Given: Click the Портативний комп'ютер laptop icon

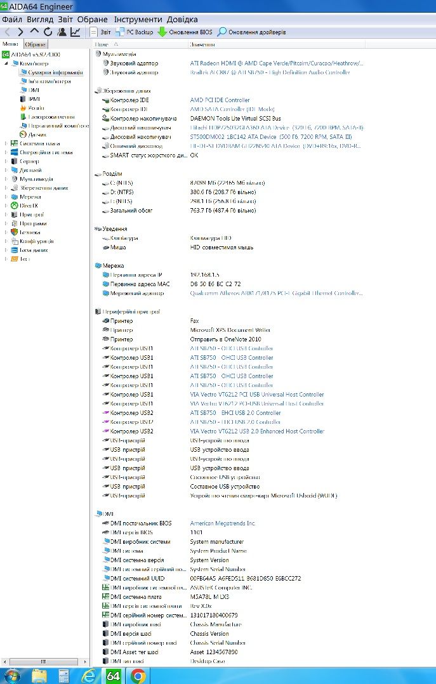Looking at the screenshot, I should tap(23, 126).
